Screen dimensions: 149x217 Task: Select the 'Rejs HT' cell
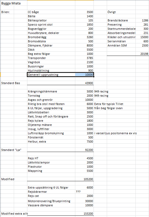point(51,158)
